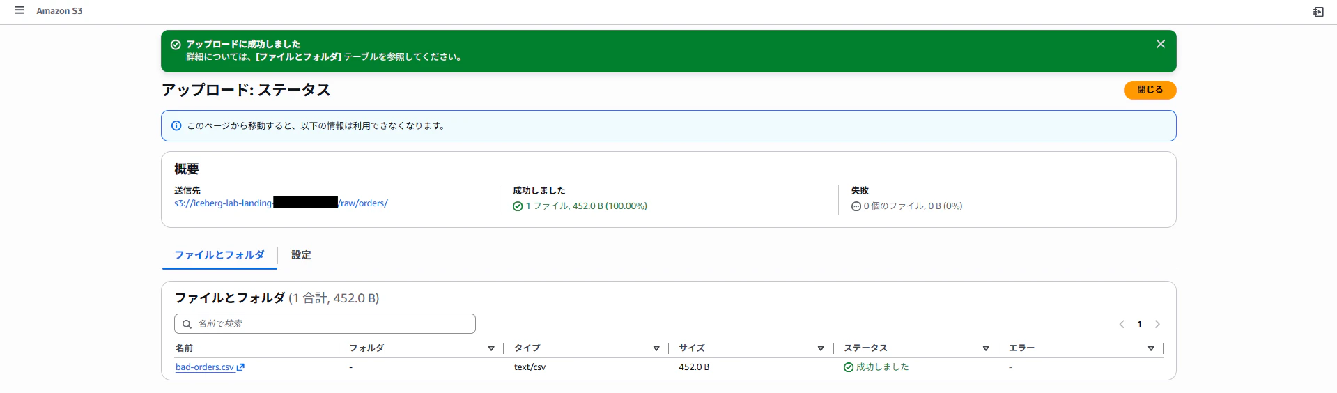Click the green check beside 1 ファイル

pos(518,206)
